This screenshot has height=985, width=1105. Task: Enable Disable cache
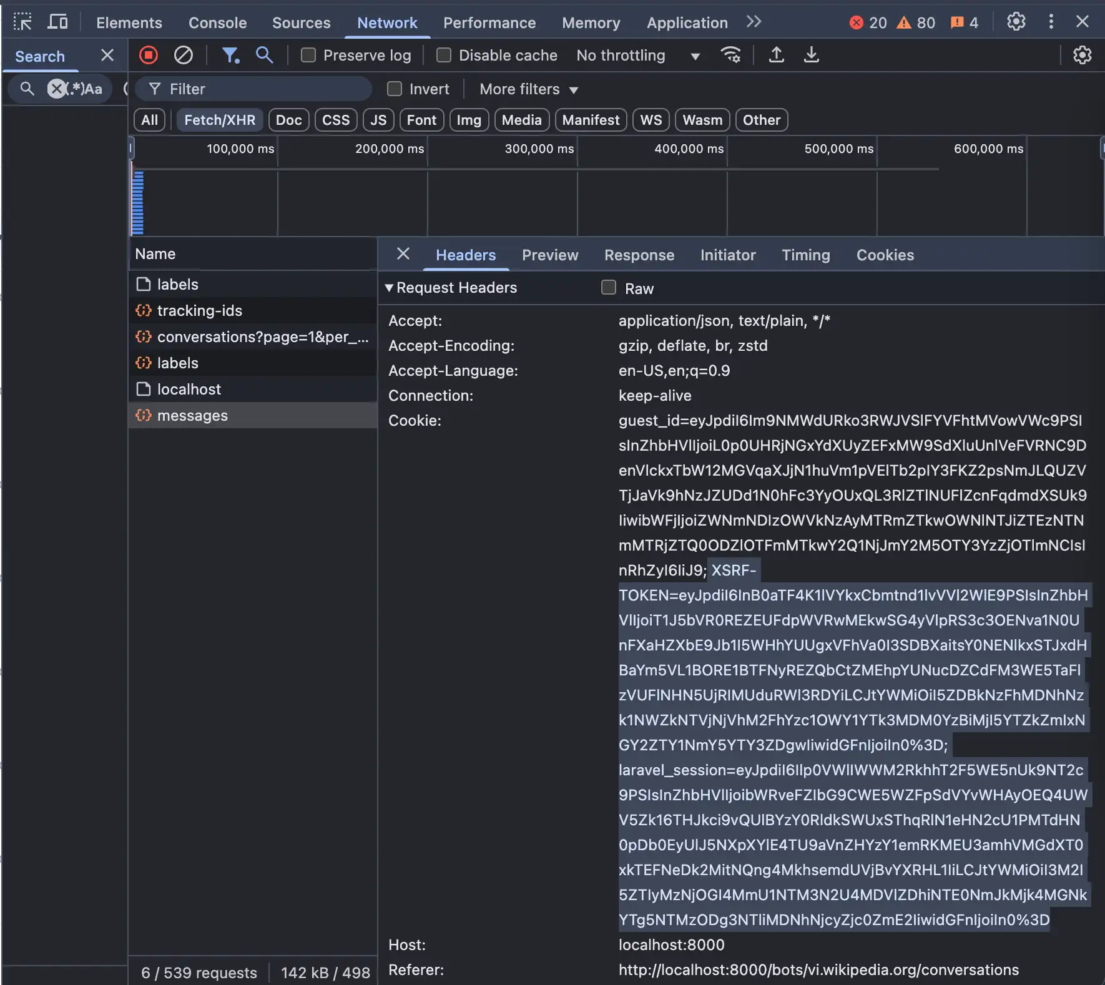click(x=444, y=55)
